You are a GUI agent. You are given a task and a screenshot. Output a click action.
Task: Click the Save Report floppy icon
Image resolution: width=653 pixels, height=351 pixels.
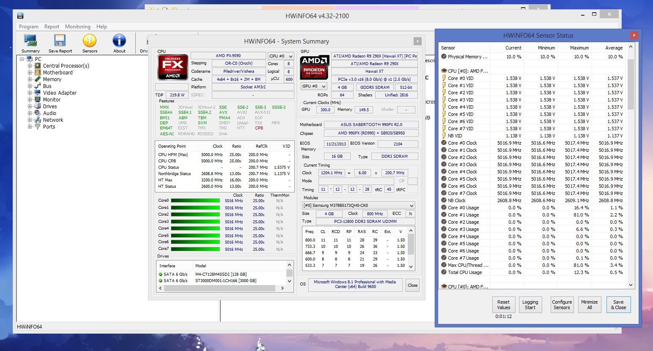(60, 41)
